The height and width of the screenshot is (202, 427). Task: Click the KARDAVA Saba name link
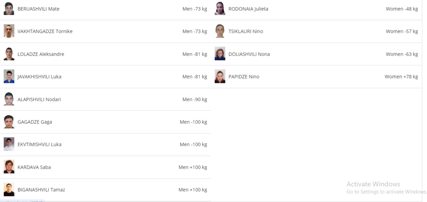34,167
